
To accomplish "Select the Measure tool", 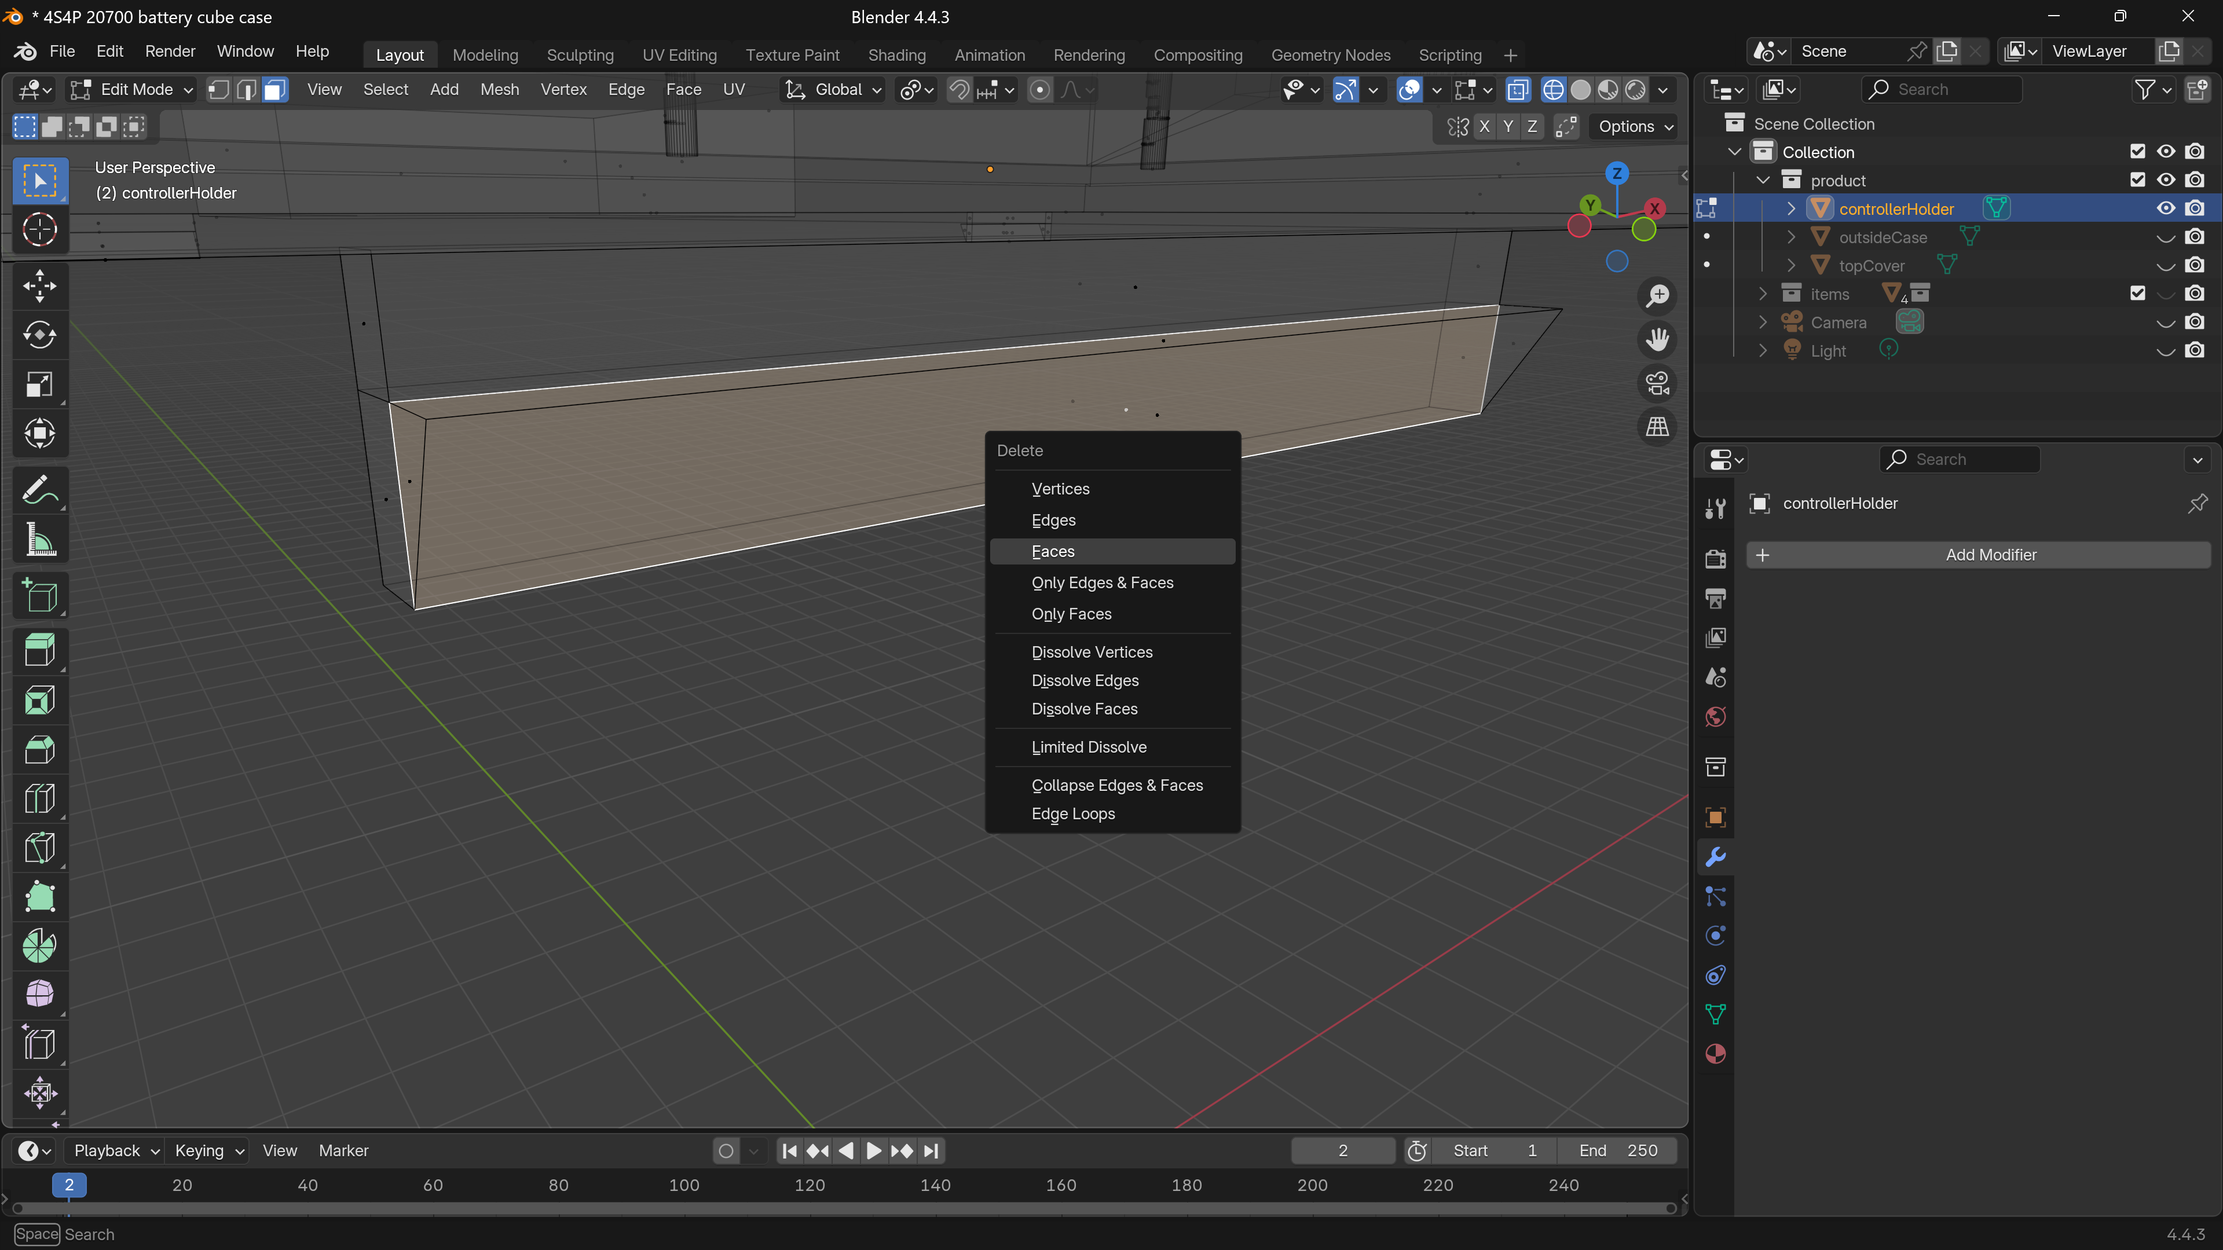I will [x=40, y=541].
